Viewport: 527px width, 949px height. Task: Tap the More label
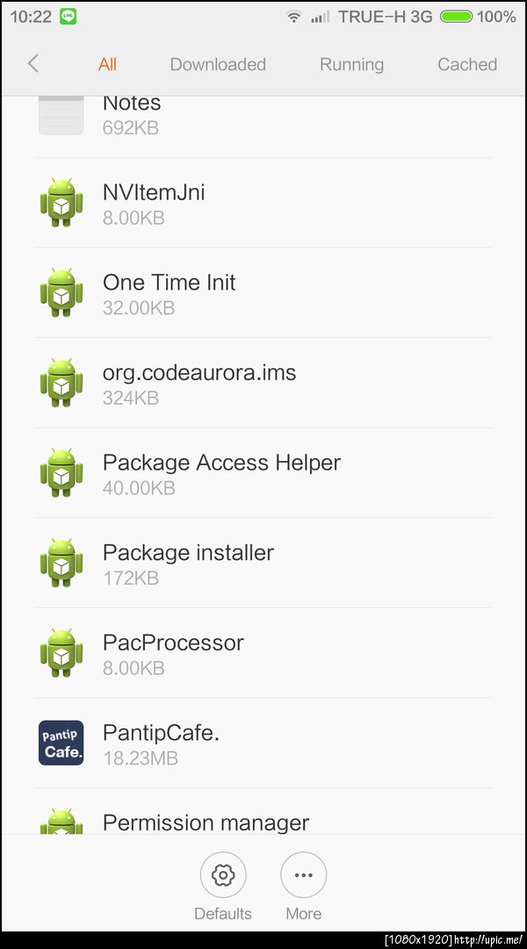pyautogui.click(x=304, y=913)
